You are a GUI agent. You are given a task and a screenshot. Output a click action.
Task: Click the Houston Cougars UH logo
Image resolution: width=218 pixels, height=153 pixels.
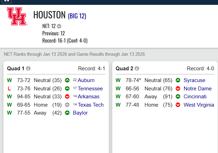coord(17,16)
